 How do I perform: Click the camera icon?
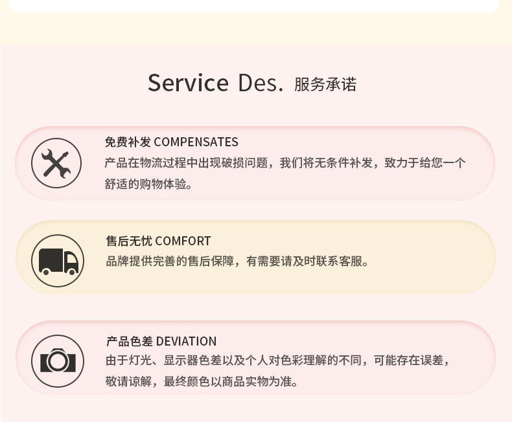(58, 361)
